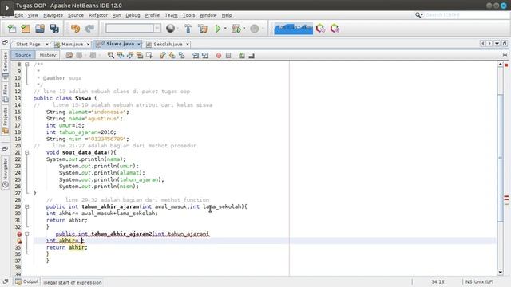The image size is (511, 287).
Task: Click the Find Previous Occurrence icon
Action: point(121,55)
